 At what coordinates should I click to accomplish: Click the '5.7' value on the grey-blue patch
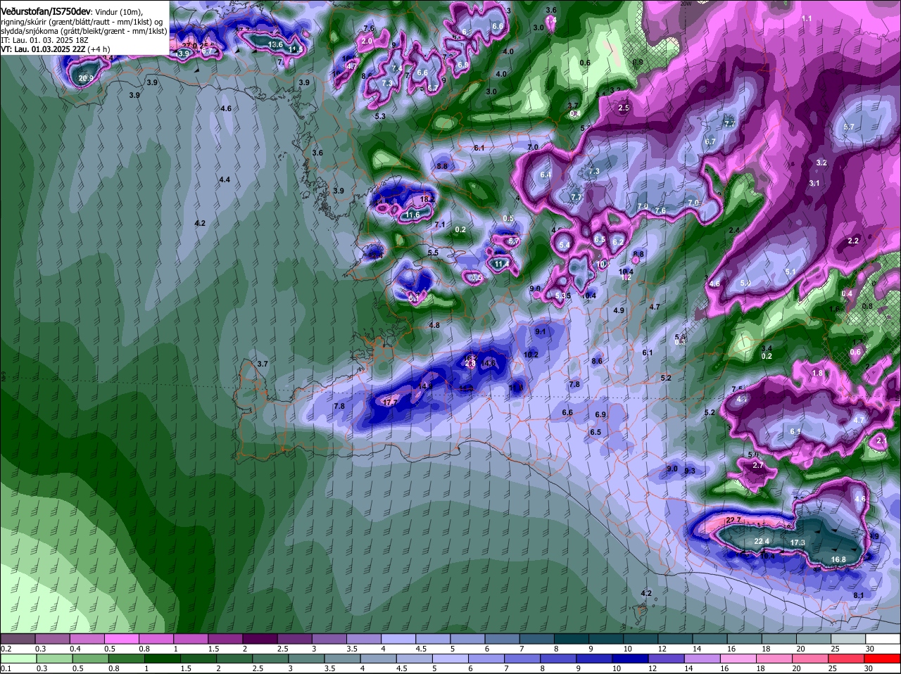[848, 127]
